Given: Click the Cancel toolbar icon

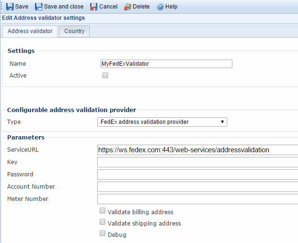Looking at the screenshot, I should [94, 7].
